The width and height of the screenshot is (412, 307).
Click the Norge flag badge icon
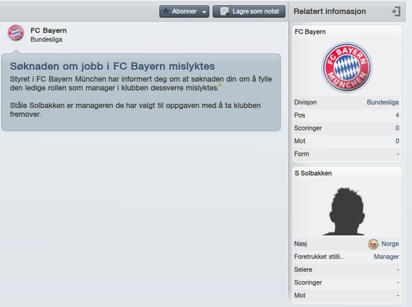click(373, 244)
